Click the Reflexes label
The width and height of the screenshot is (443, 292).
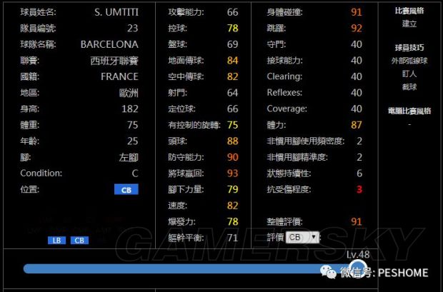[x=284, y=93]
